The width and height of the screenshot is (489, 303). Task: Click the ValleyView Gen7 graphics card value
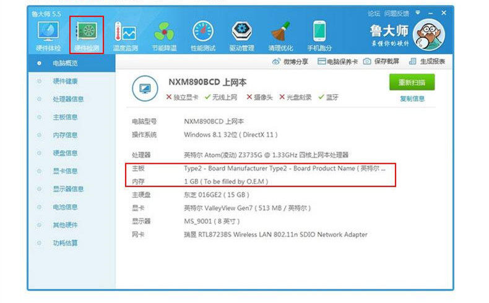(248, 208)
